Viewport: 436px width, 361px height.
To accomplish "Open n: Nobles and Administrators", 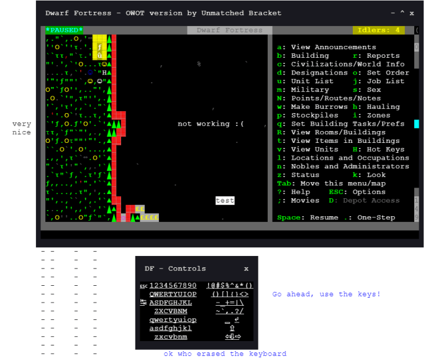I will tap(343, 167).
